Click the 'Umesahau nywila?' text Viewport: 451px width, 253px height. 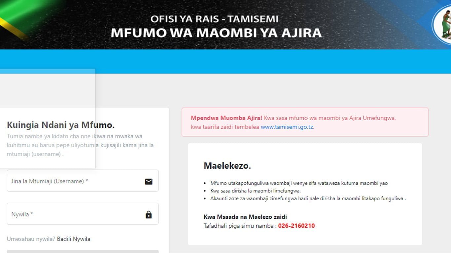(x=31, y=239)
